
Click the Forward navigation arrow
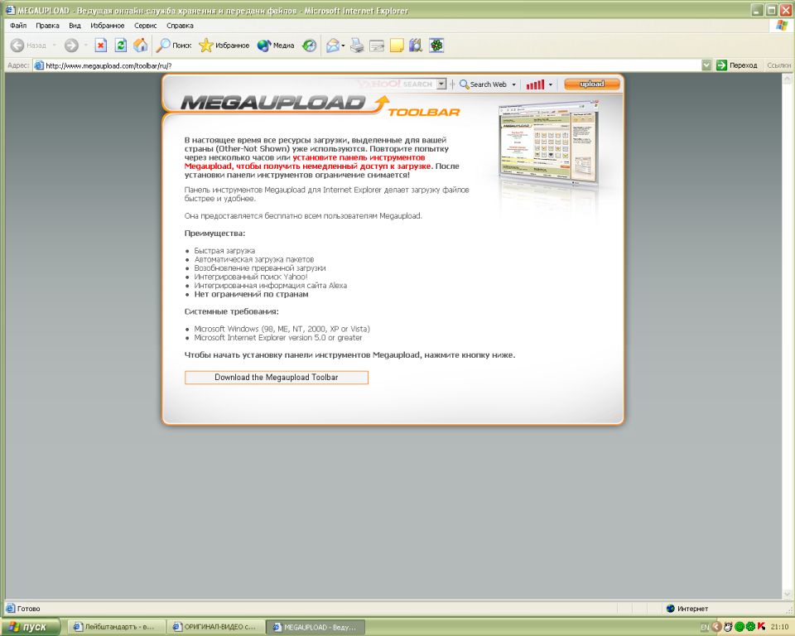(x=71, y=46)
